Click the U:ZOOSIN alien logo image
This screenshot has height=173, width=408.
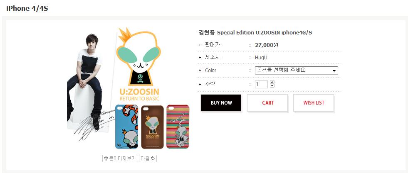coord(137,57)
